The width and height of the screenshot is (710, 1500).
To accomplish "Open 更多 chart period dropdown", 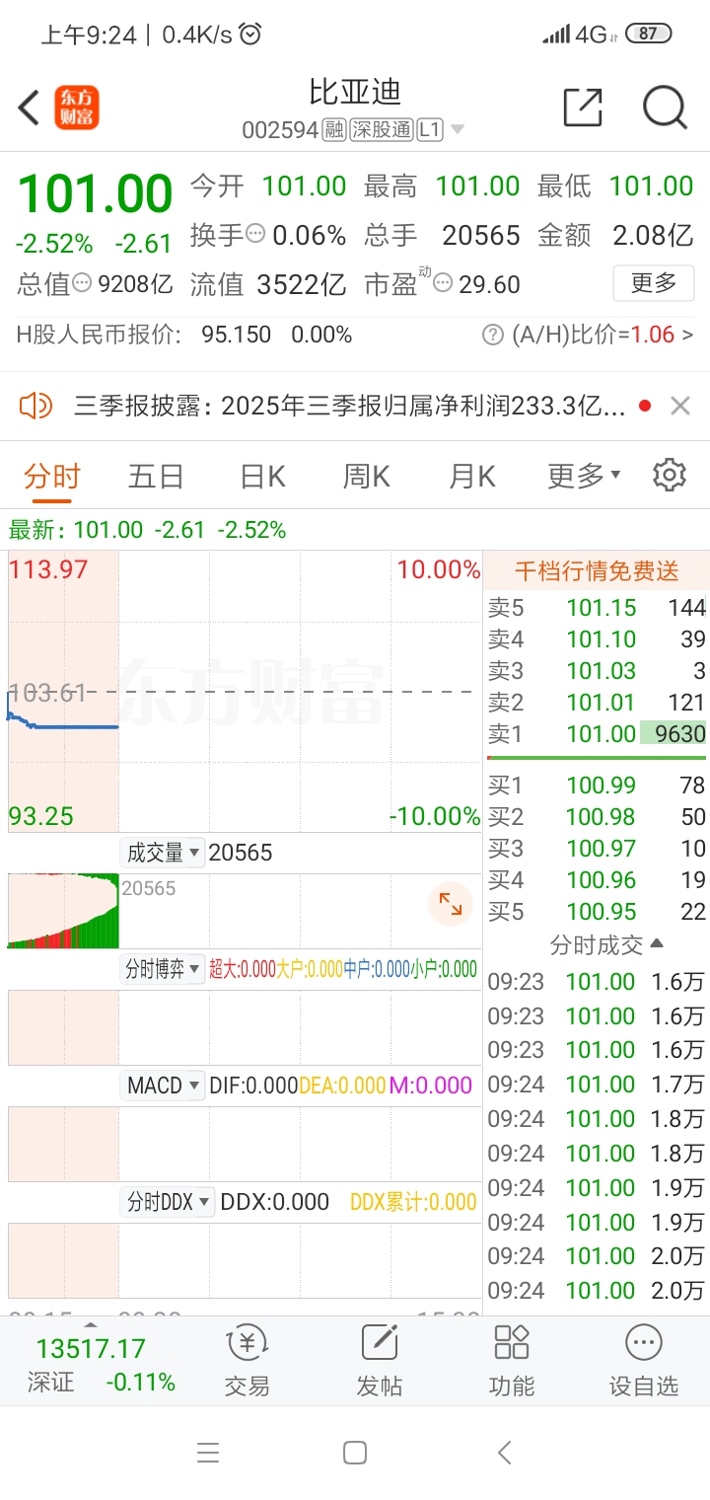I will (585, 476).
